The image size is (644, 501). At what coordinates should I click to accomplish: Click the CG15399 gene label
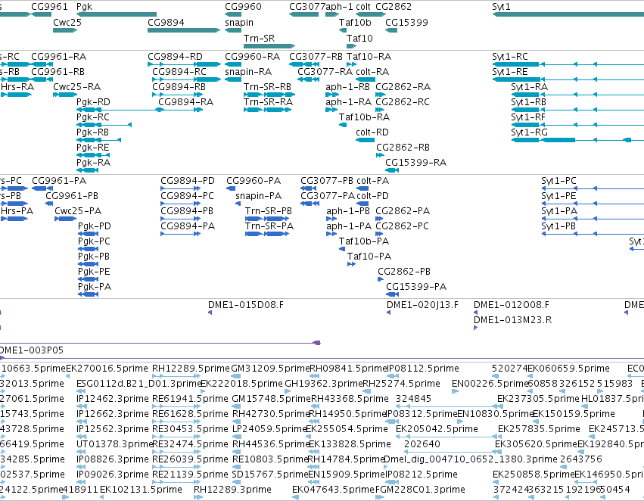click(x=406, y=23)
